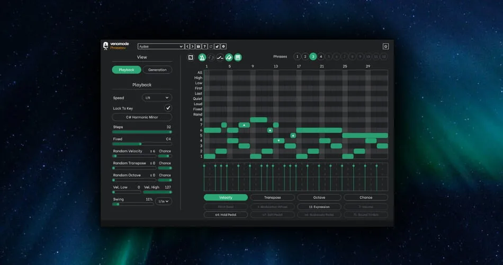The image size is (503, 265).
Task: Switch to the Transpose lane tab
Action: click(272, 198)
